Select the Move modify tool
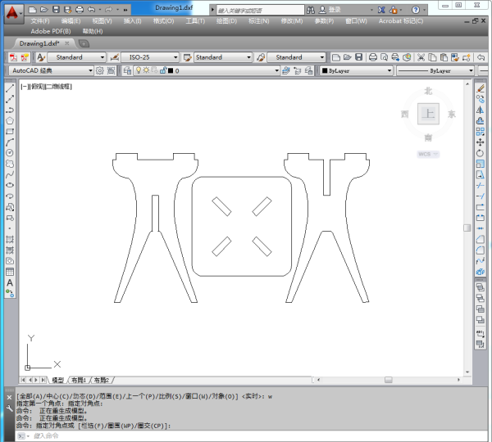492x442 pixels. [480, 142]
